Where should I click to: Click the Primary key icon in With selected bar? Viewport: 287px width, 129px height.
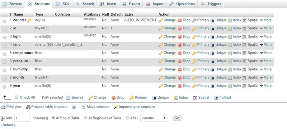pyautogui.click(x=131, y=98)
